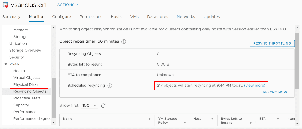Click info icon next to Object repair timer
302x129 pixels.
124,41
